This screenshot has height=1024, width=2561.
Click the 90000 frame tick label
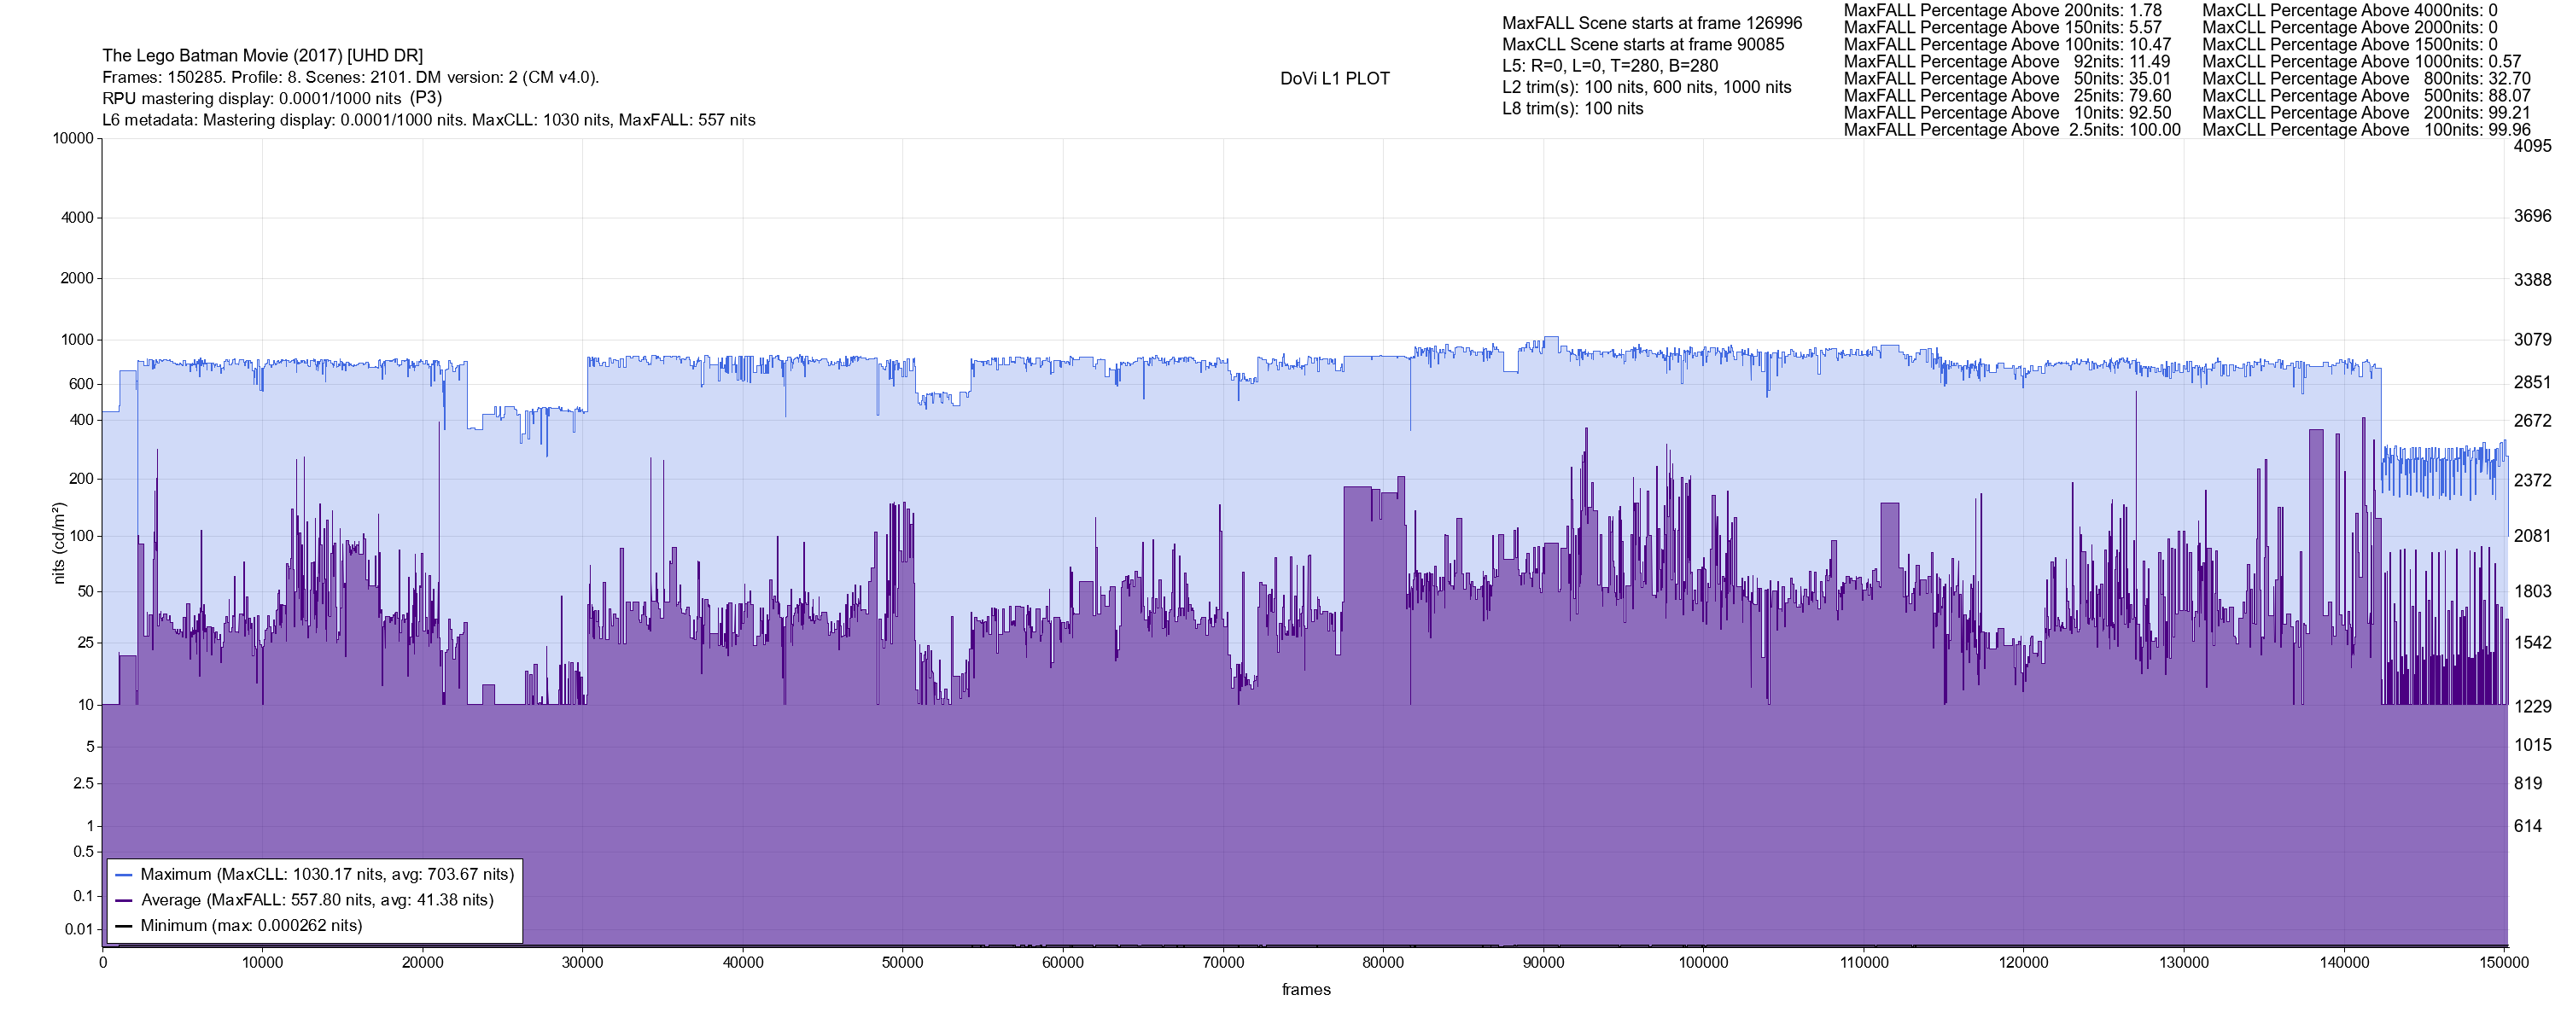pos(1543,963)
